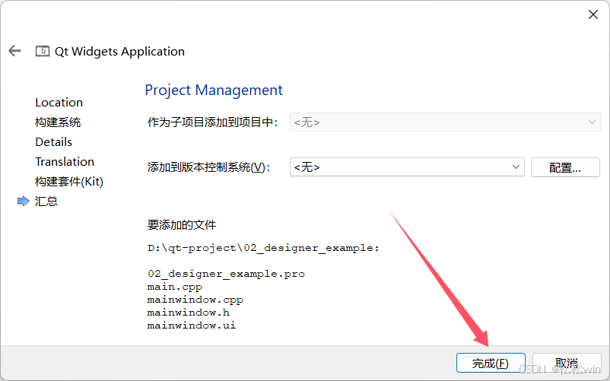Click the Qt Widgets Application title text
610x381 pixels.
pyautogui.click(x=120, y=51)
